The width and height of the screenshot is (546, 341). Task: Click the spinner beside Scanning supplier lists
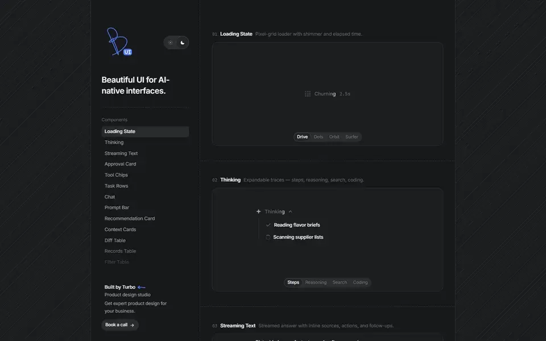[268, 238]
